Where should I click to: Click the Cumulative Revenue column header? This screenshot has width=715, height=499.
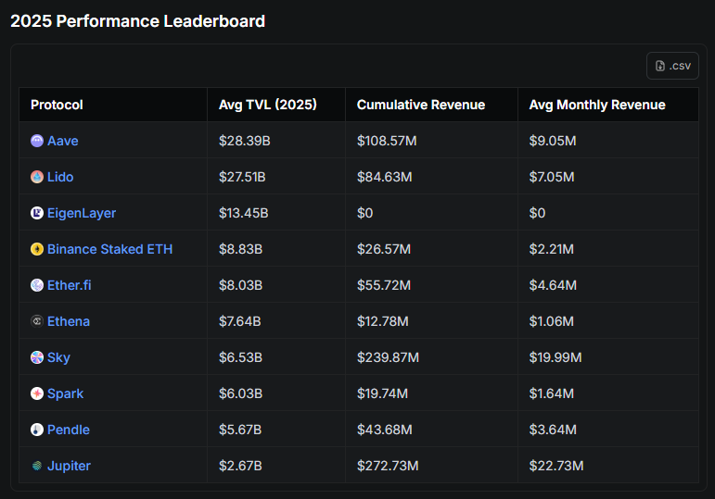click(x=431, y=105)
